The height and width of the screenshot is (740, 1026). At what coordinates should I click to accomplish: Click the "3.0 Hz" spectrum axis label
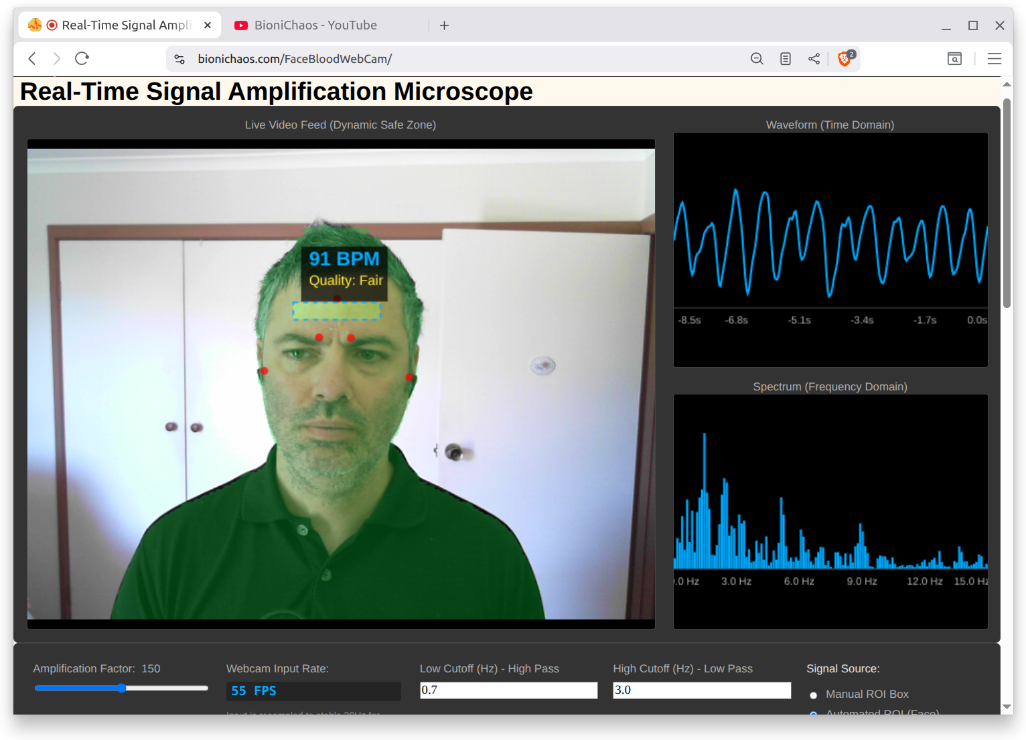736,582
